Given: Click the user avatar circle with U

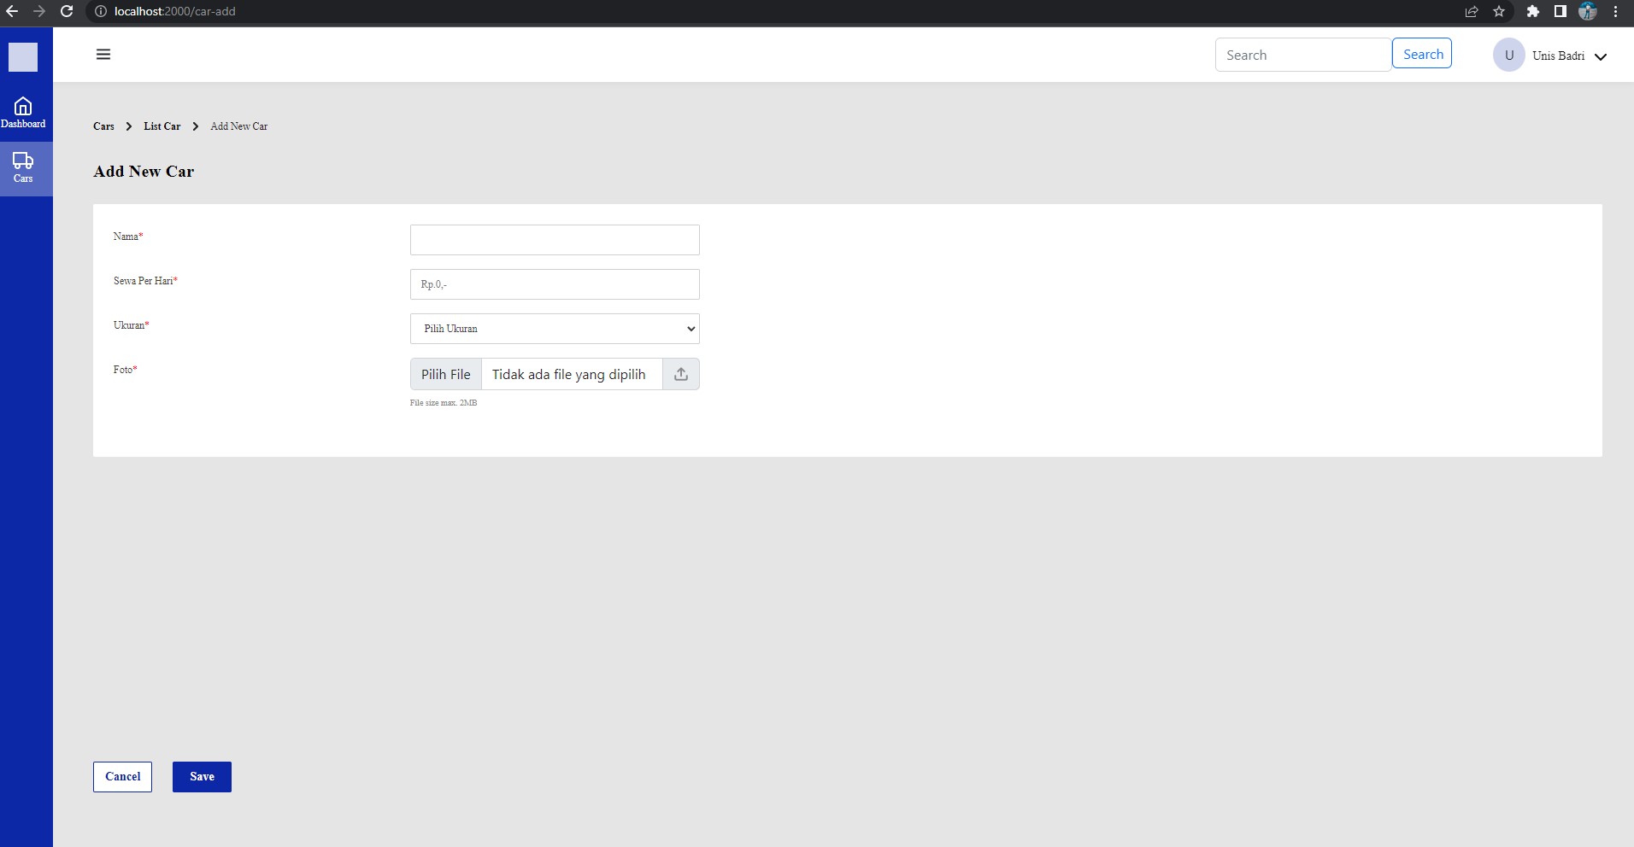Looking at the screenshot, I should coord(1508,54).
